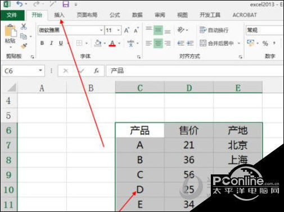This screenshot has height=212, width=284.
Task: Click Decrease Indent icon
Action: point(181,43)
